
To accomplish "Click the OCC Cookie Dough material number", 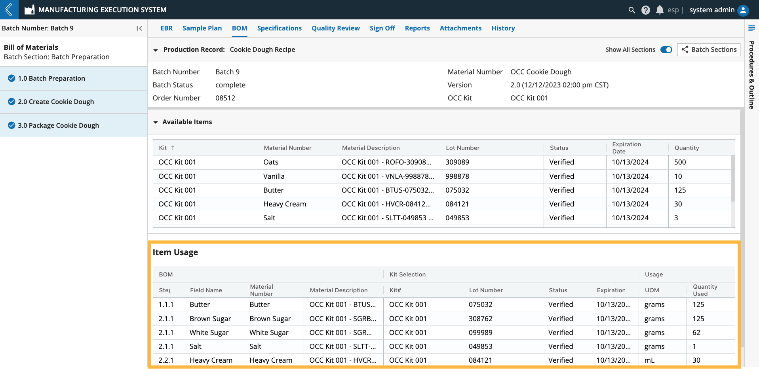I will 541,72.
